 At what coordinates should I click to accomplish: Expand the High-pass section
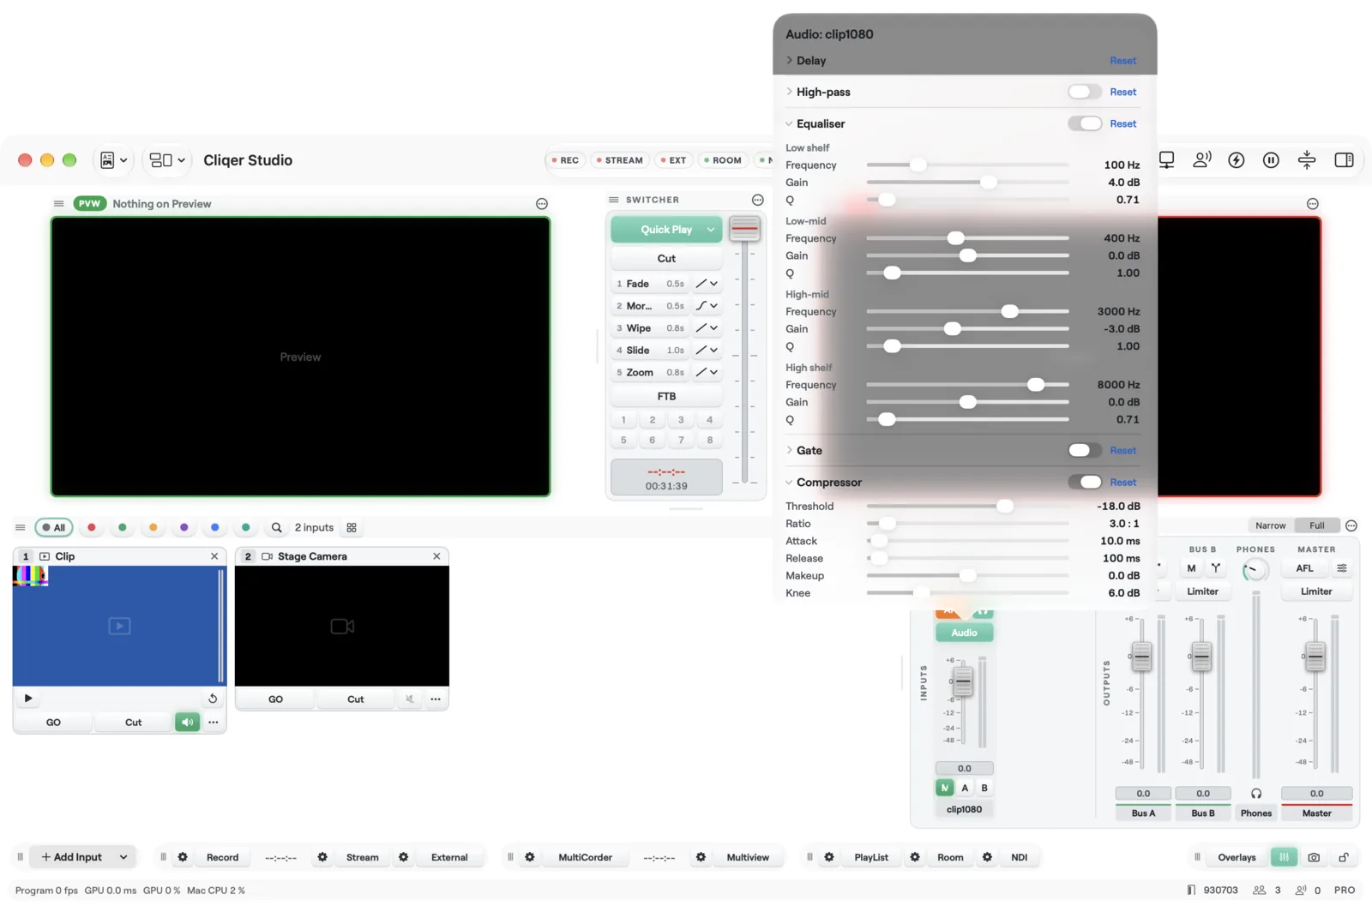(790, 92)
